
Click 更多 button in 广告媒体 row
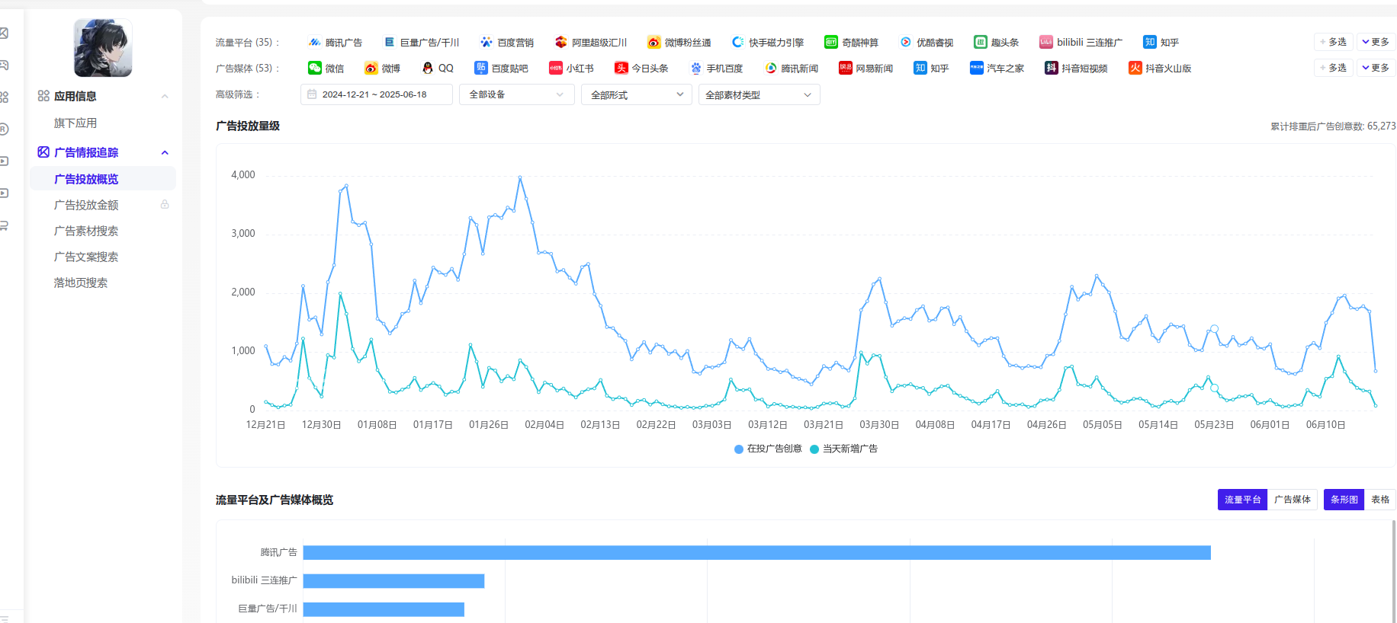tap(1376, 68)
